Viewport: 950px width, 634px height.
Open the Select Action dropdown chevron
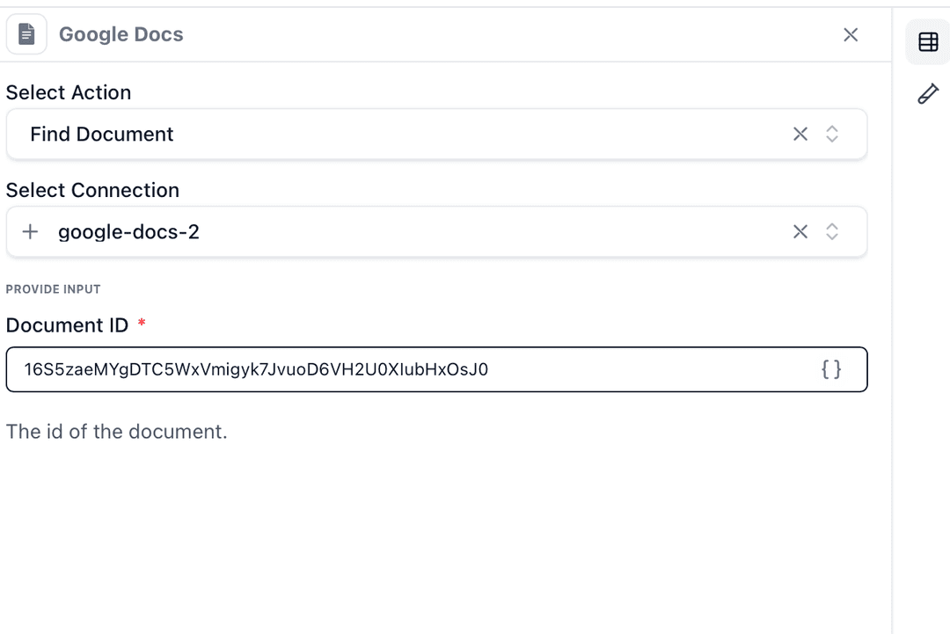coord(831,134)
